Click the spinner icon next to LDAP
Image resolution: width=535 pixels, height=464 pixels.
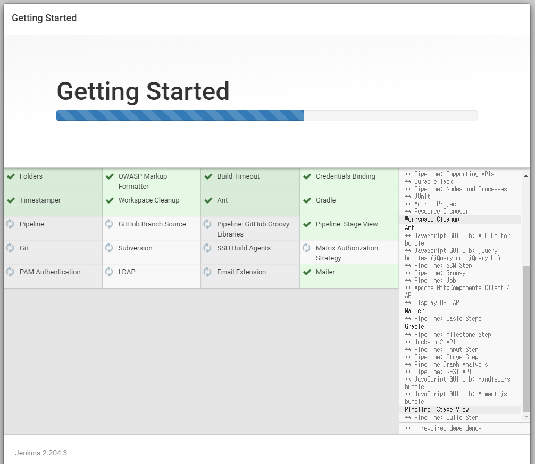109,272
